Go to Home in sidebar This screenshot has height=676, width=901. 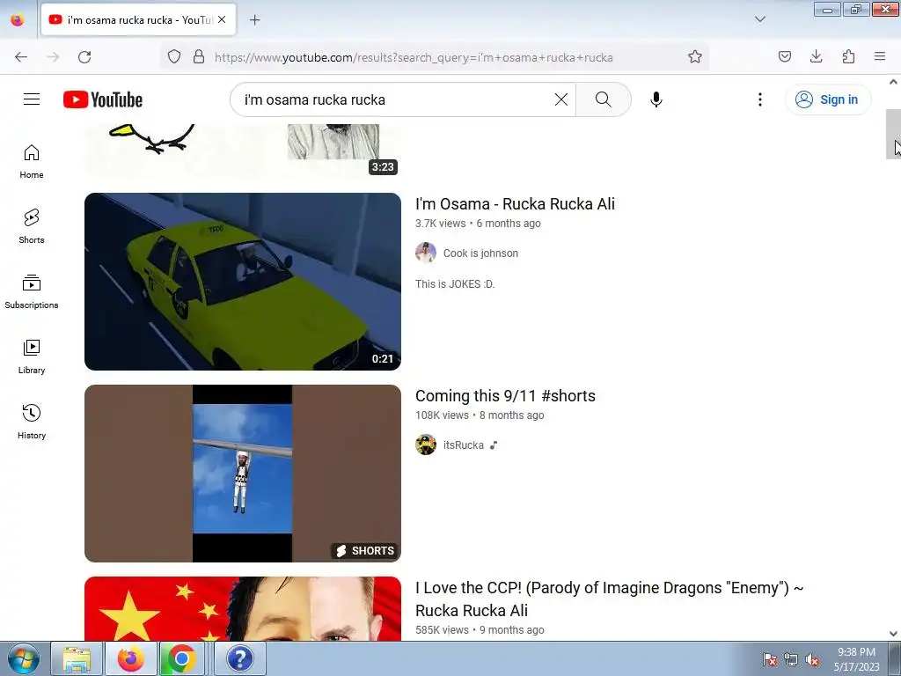pyautogui.click(x=32, y=161)
